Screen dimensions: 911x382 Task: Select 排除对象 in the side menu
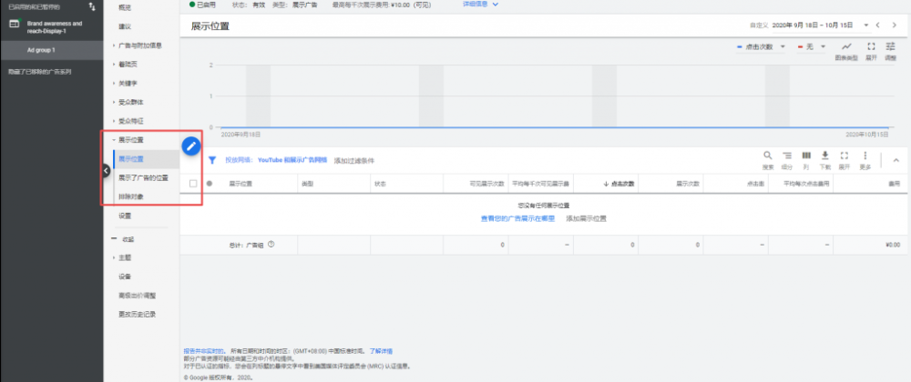click(130, 196)
